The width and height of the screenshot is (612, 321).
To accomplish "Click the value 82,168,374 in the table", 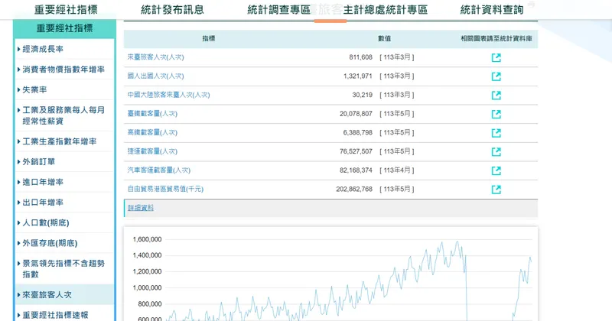I will (x=356, y=170).
